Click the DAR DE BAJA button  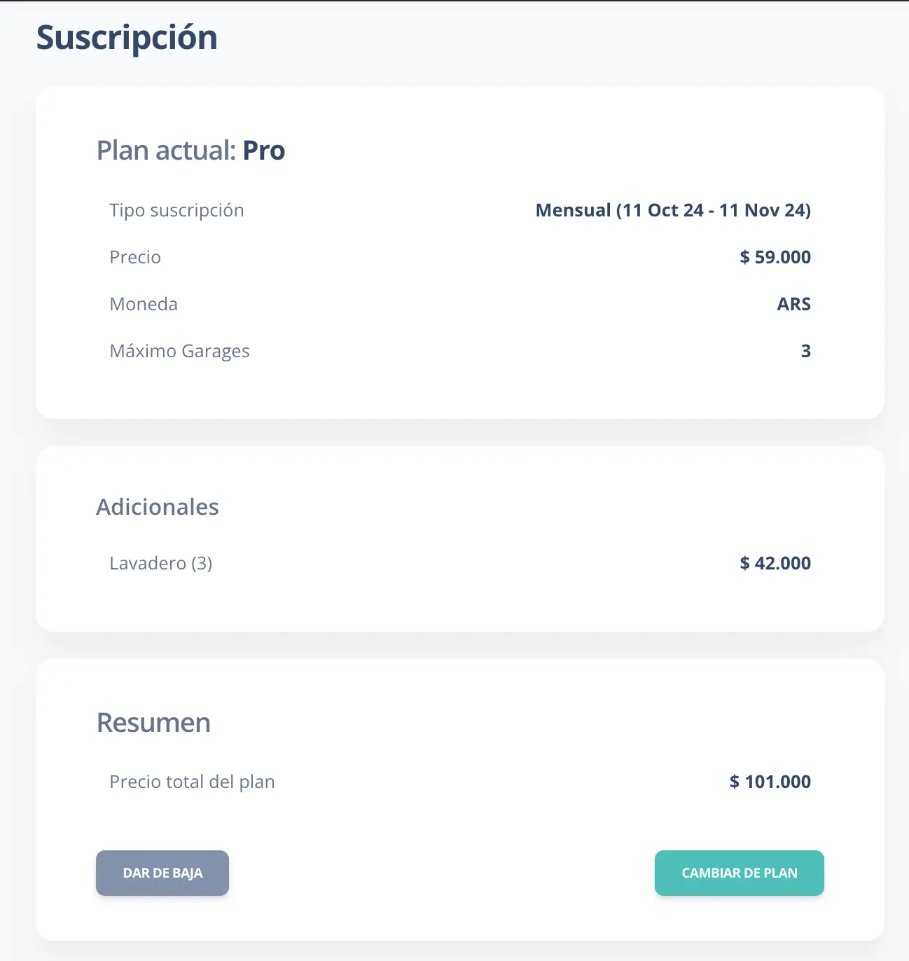tap(162, 873)
